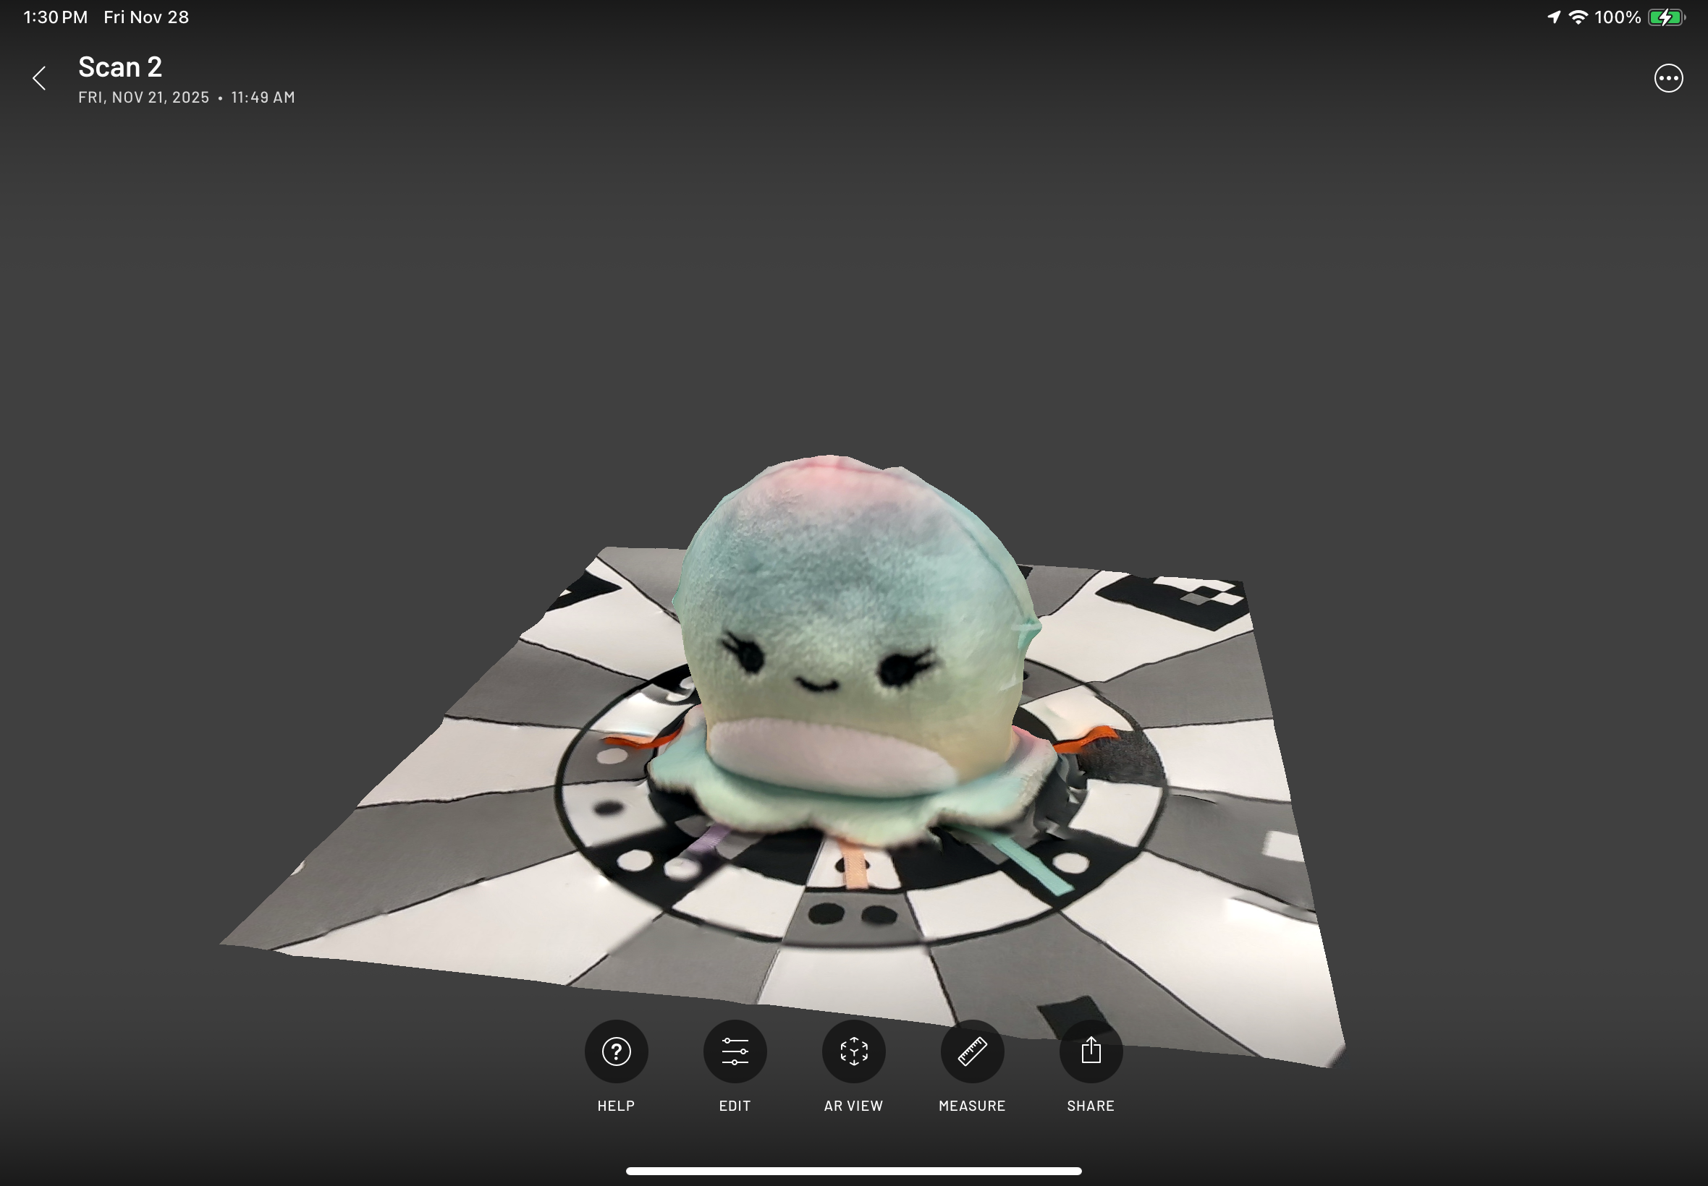Open the Edit sliders icon
The height and width of the screenshot is (1186, 1708).
(x=735, y=1051)
